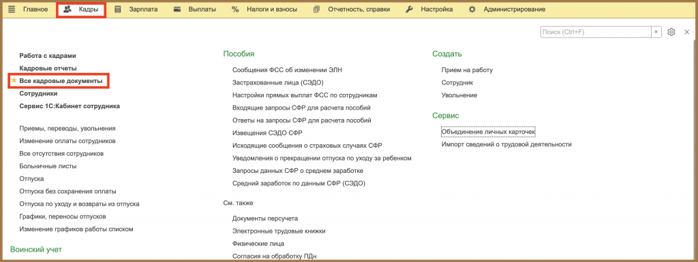Open Графики, переносы отпусков
698x262 pixels.
click(x=62, y=216)
